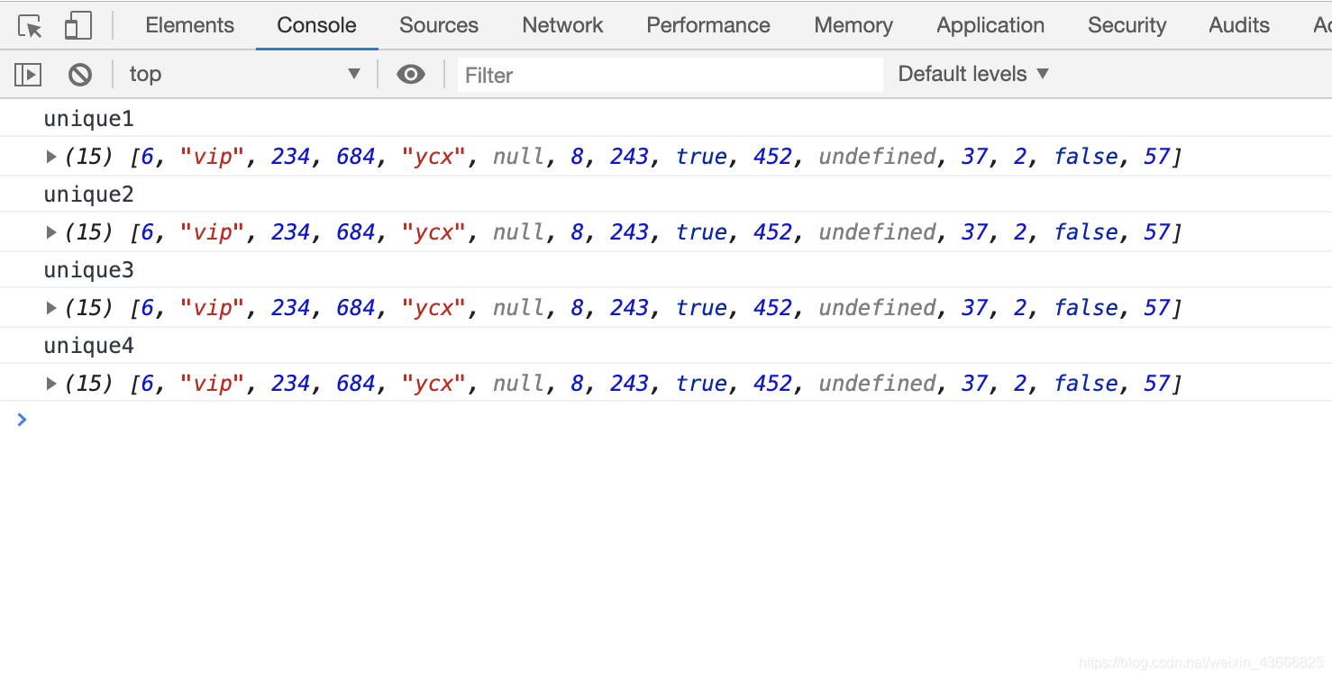Expand the array under unique1
Image resolution: width=1332 pixels, height=679 pixels.
[51, 157]
